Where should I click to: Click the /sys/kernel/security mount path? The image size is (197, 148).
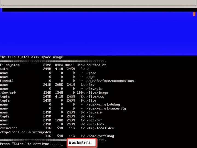[106, 108]
